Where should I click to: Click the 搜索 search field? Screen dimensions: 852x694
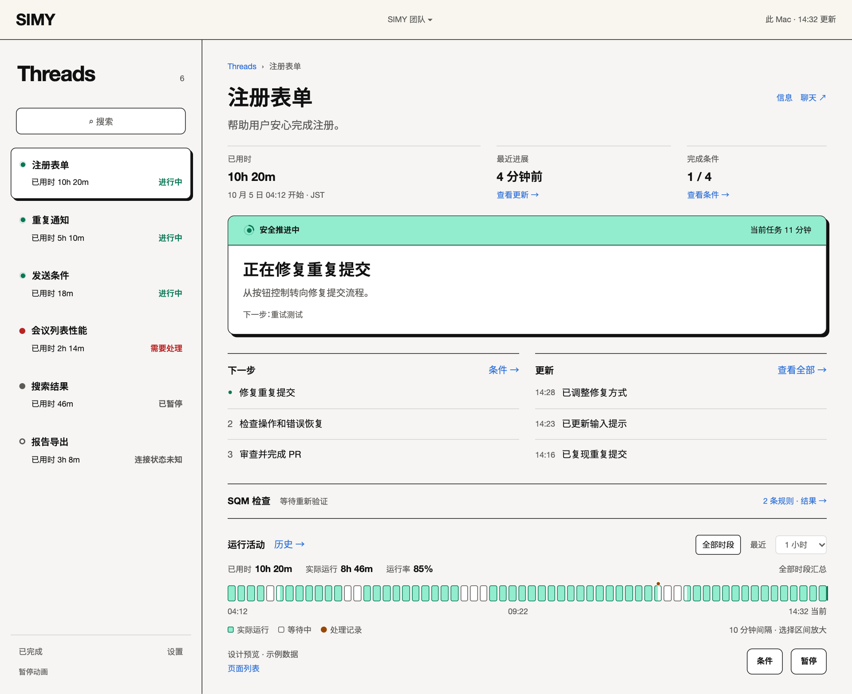coord(101,121)
